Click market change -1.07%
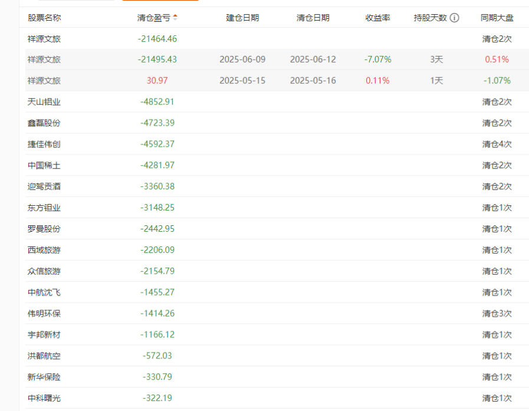529x411 pixels. (x=497, y=81)
